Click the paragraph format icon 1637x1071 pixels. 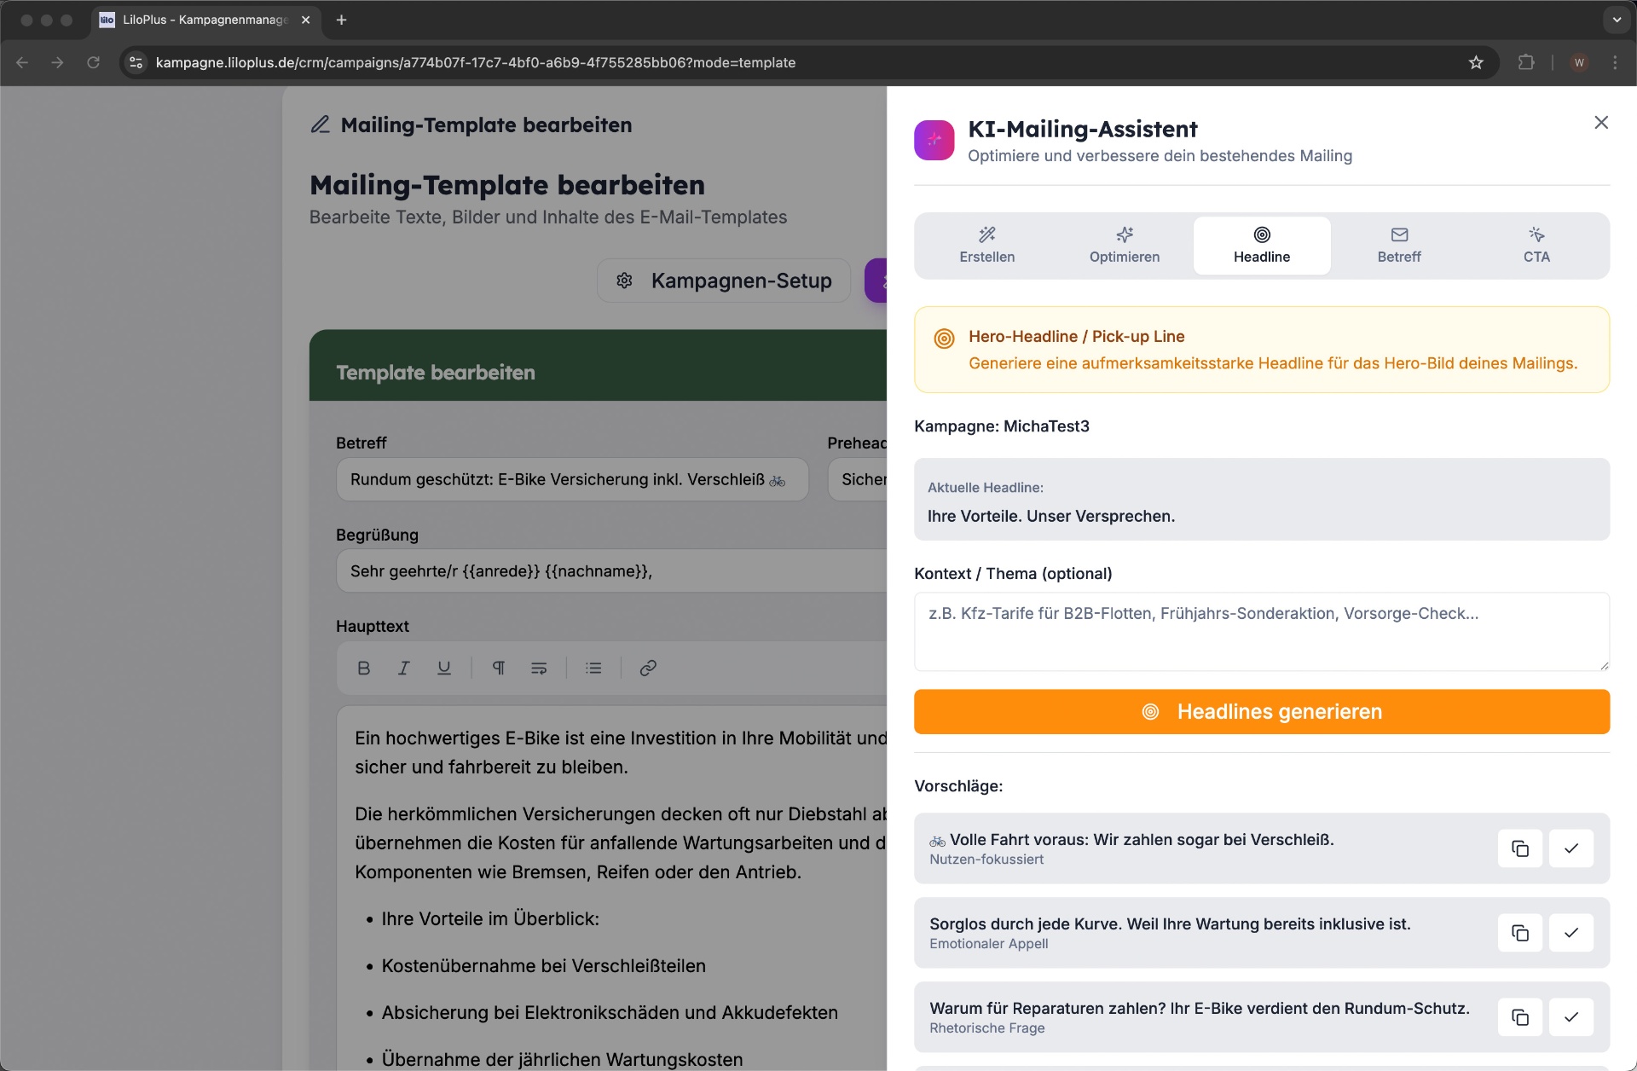coord(499,668)
